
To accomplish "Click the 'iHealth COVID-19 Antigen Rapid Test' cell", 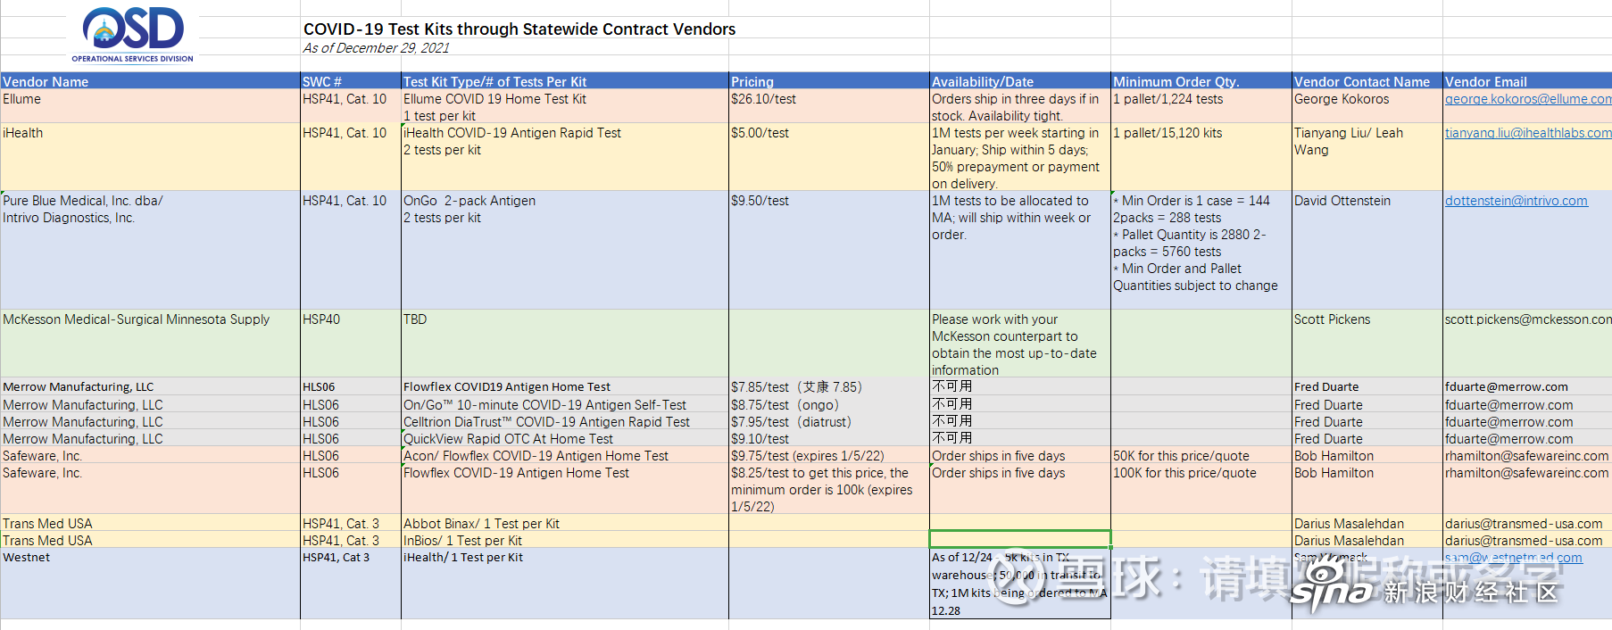I will click(565, 157).
